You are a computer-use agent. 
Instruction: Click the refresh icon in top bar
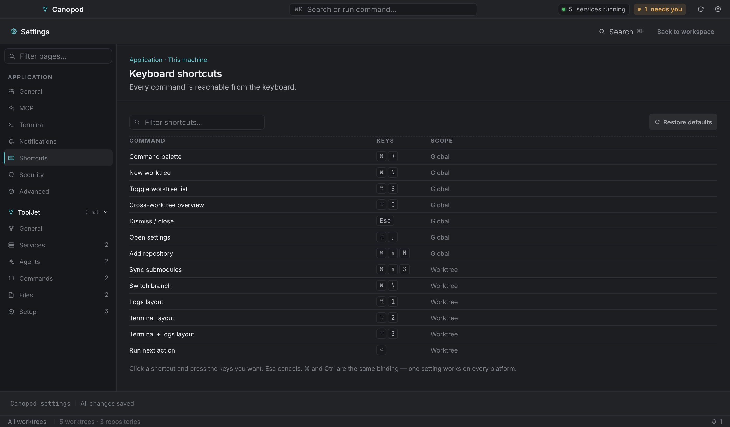pyautogui.click(x=701, y=9)
